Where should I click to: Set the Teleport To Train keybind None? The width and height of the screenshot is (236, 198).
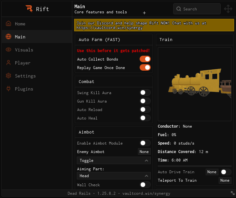tap(225, 180)
